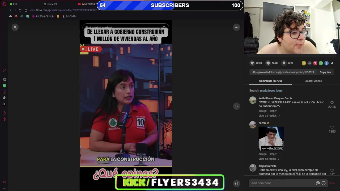Click the yellow repost share icon

tap(304, 63)
